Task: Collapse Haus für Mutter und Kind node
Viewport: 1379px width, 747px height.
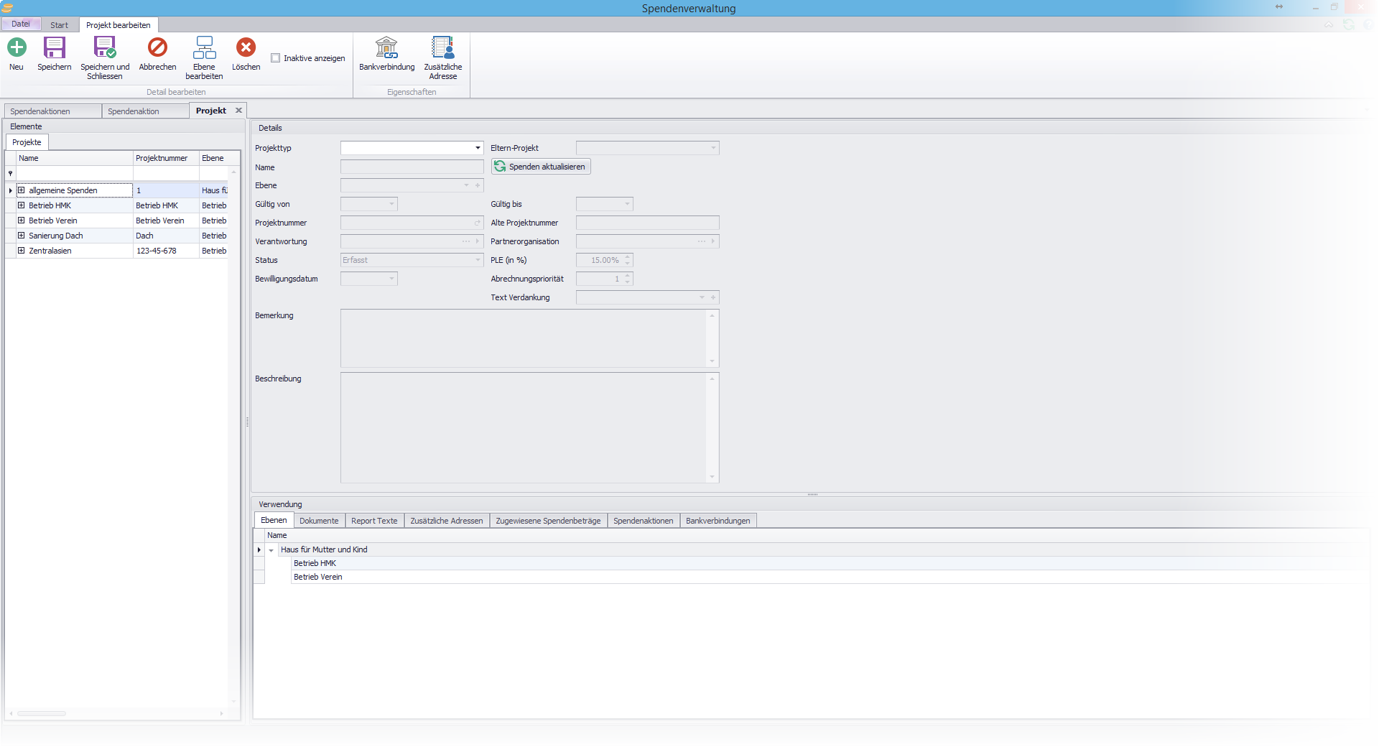Action: click(271, 550)
